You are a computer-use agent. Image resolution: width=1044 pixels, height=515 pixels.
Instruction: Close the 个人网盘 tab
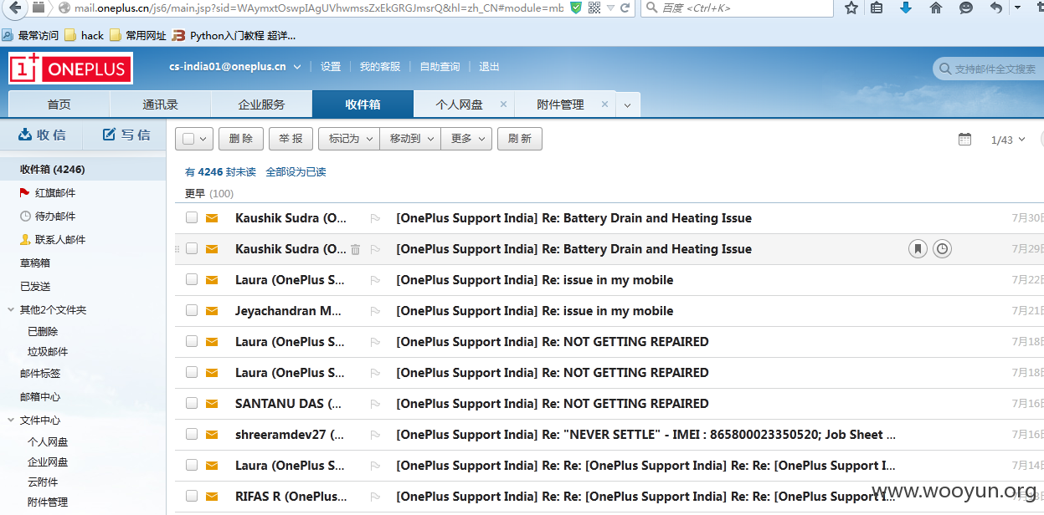503,105
